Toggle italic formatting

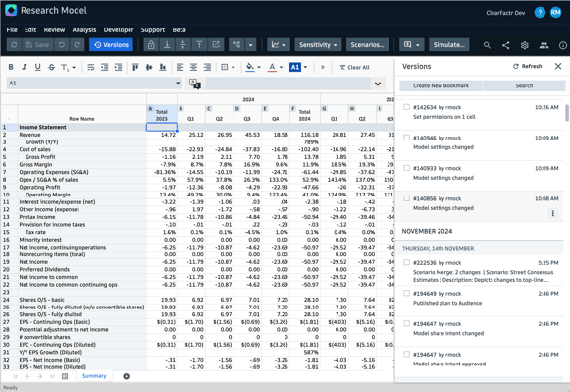tap(24, 67)
